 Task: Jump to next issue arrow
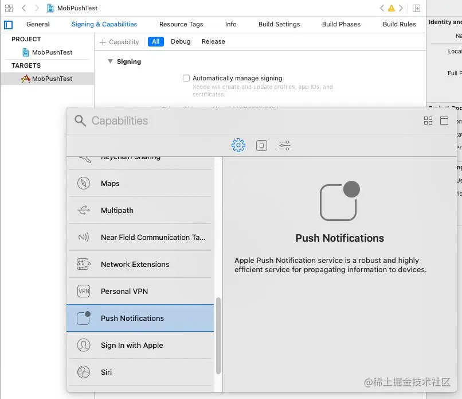tap(401, 8)
